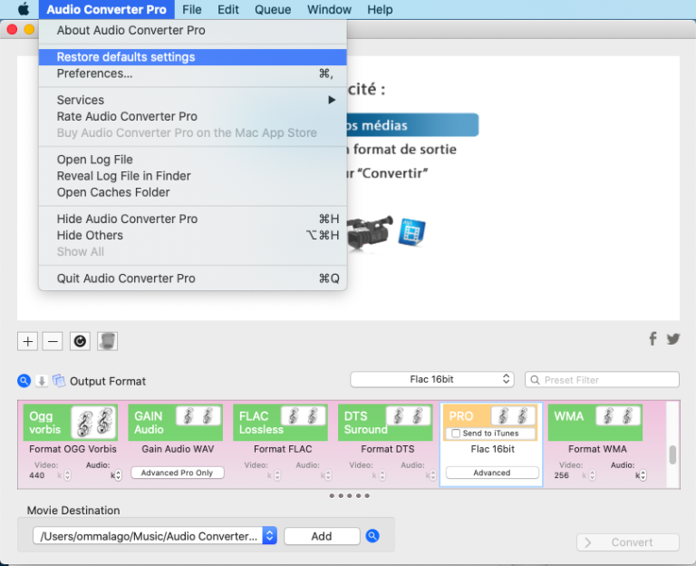Click the Add destination button
The width and height of the screenshot is (696, 566).
click(322, 536)
